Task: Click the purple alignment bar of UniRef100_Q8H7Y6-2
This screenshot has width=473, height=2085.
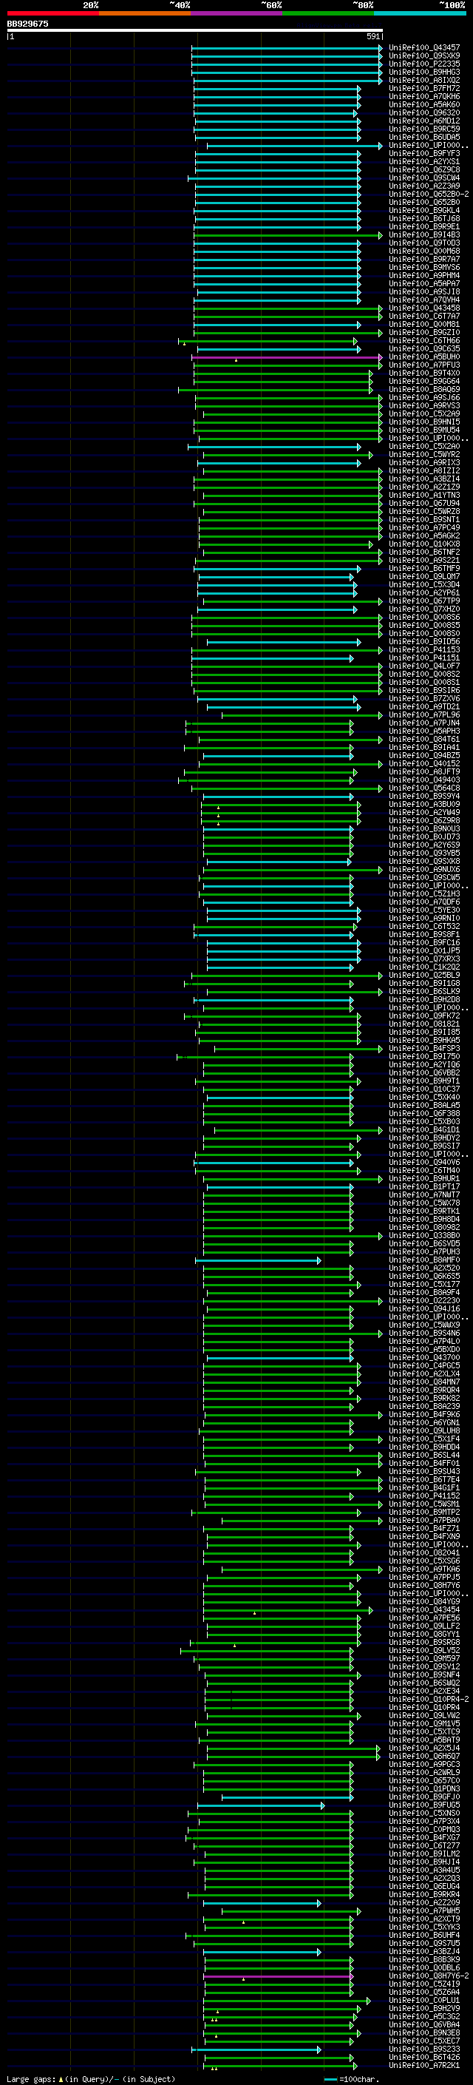Action: (x=278, y=1976)
